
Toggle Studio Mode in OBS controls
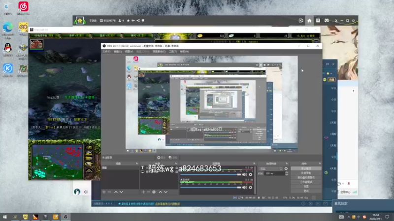pyautogui.click(x=306, y=182)
